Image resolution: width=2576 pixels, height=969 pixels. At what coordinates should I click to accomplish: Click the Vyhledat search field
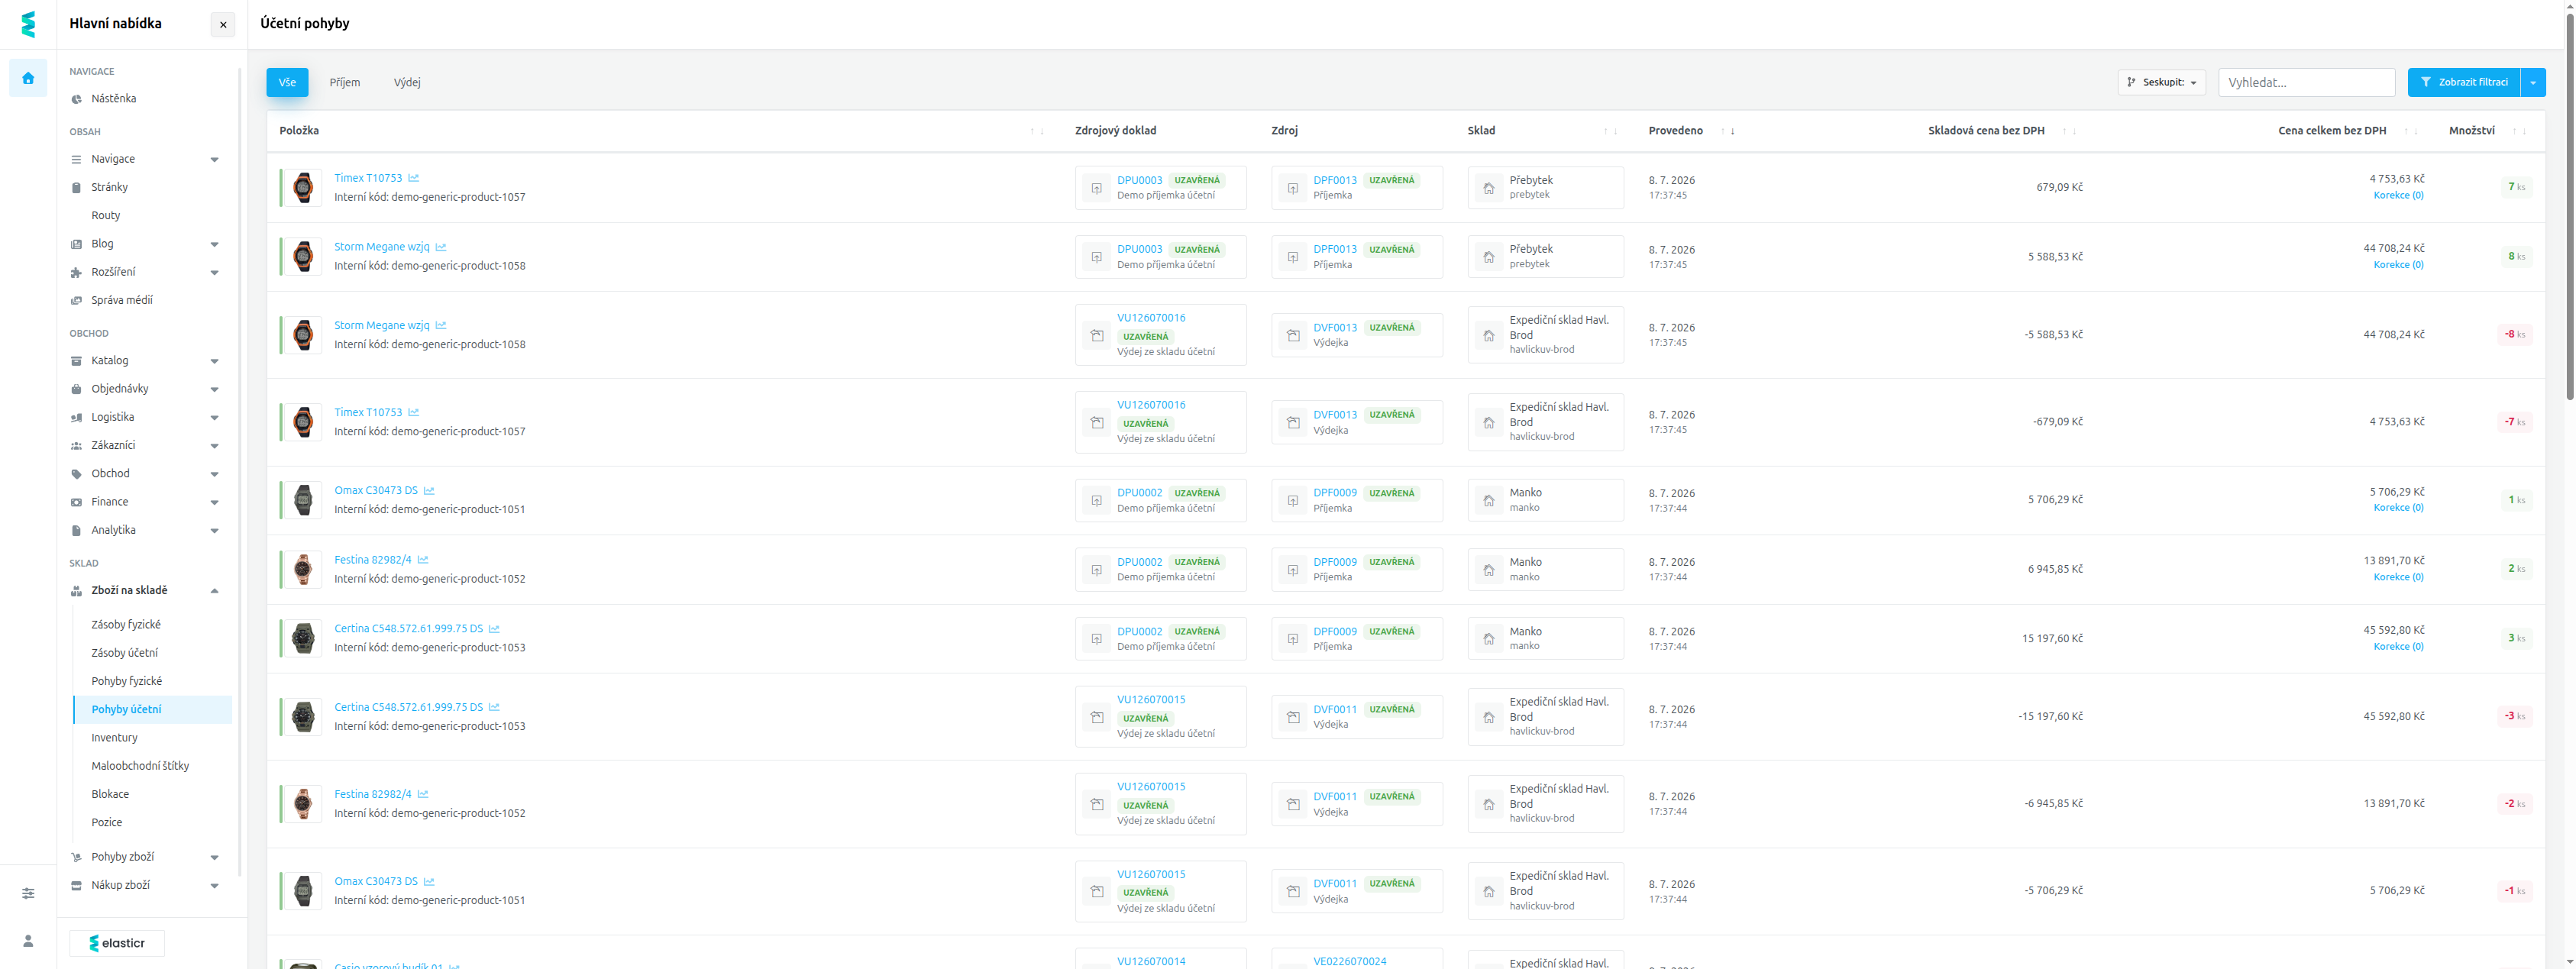click(2306, 82)
